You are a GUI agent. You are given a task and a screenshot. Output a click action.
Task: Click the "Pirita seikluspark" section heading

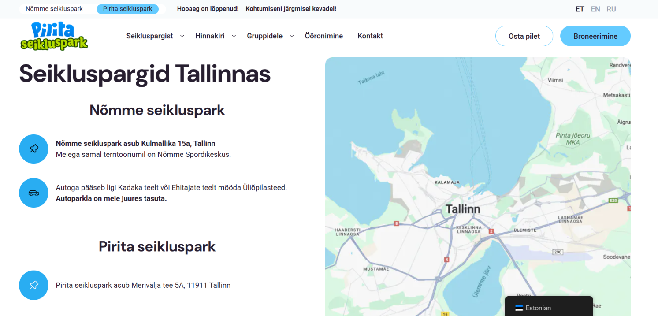(157, 246)
